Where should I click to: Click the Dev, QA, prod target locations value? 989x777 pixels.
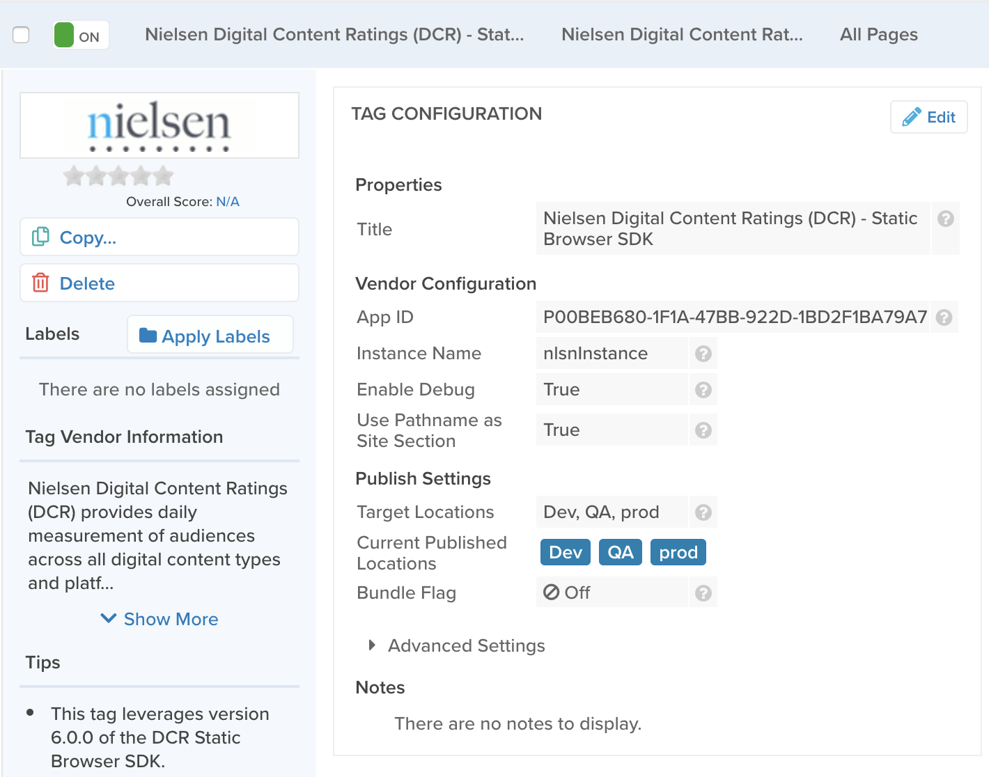[612, 512]
